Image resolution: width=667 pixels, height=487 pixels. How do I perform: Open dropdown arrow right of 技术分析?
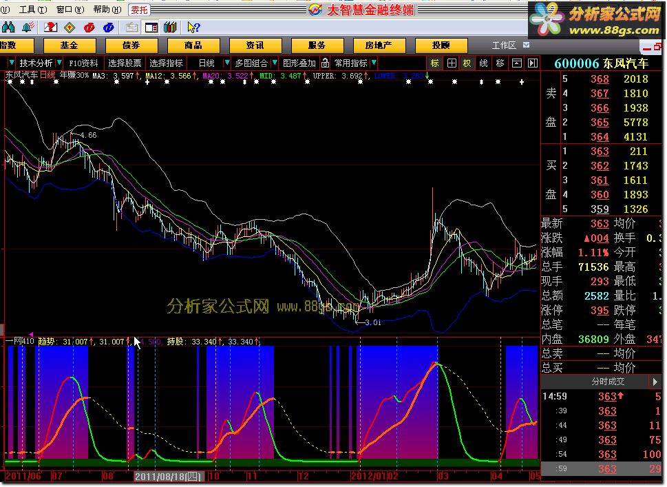59,63
